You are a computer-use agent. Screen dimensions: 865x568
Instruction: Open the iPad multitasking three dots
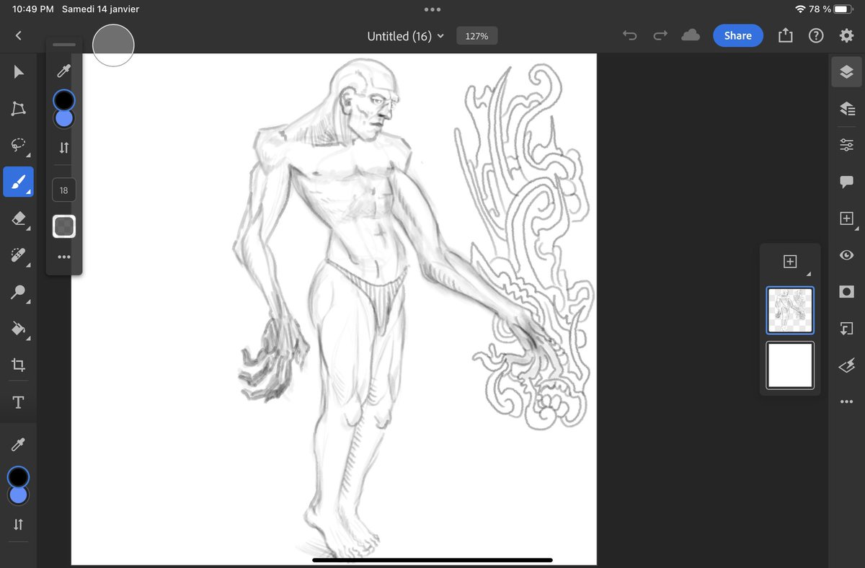coord(432,9)
